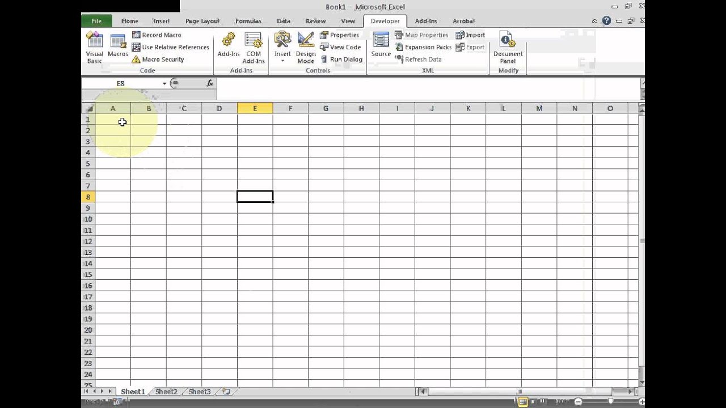Screen dimensions: 726x408
Task: Open Excel Help question mark
Action: click(x=607, y=21)
